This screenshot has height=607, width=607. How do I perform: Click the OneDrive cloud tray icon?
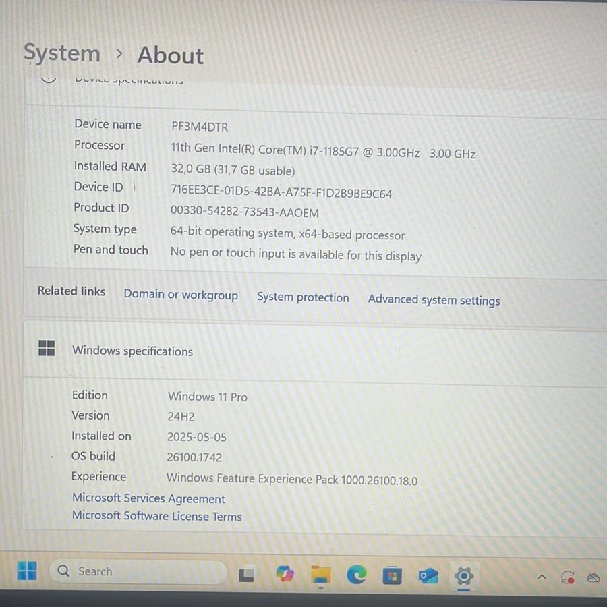point(594,578)
